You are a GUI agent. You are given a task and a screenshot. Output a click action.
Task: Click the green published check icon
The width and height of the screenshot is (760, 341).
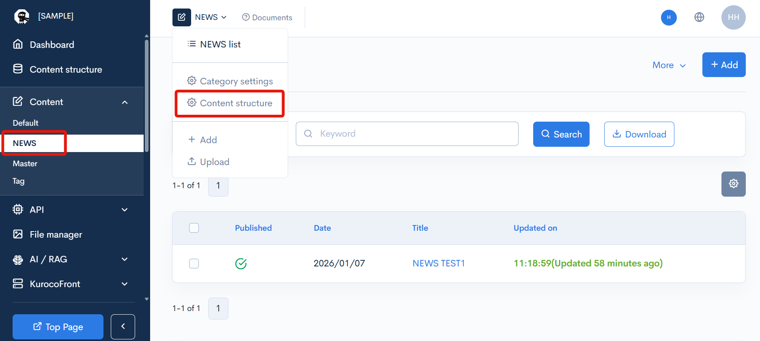click(x=241, y=264)
